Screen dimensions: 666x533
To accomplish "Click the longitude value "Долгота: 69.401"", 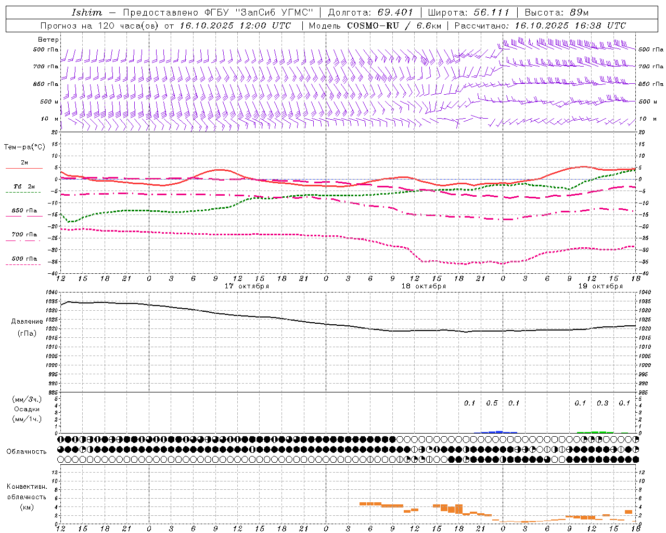I will (370, 12).
